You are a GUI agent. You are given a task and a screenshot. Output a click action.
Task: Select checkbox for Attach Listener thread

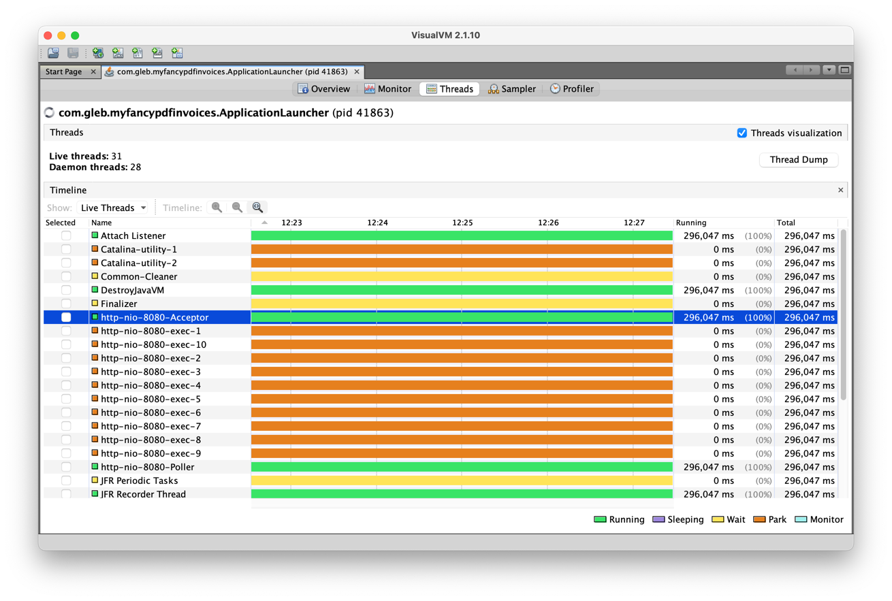coord(66,235)
